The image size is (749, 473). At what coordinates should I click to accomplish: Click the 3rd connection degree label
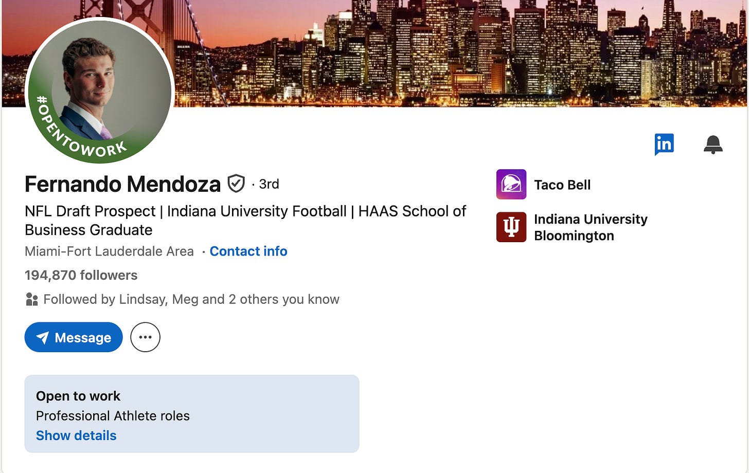pos(269,184)
